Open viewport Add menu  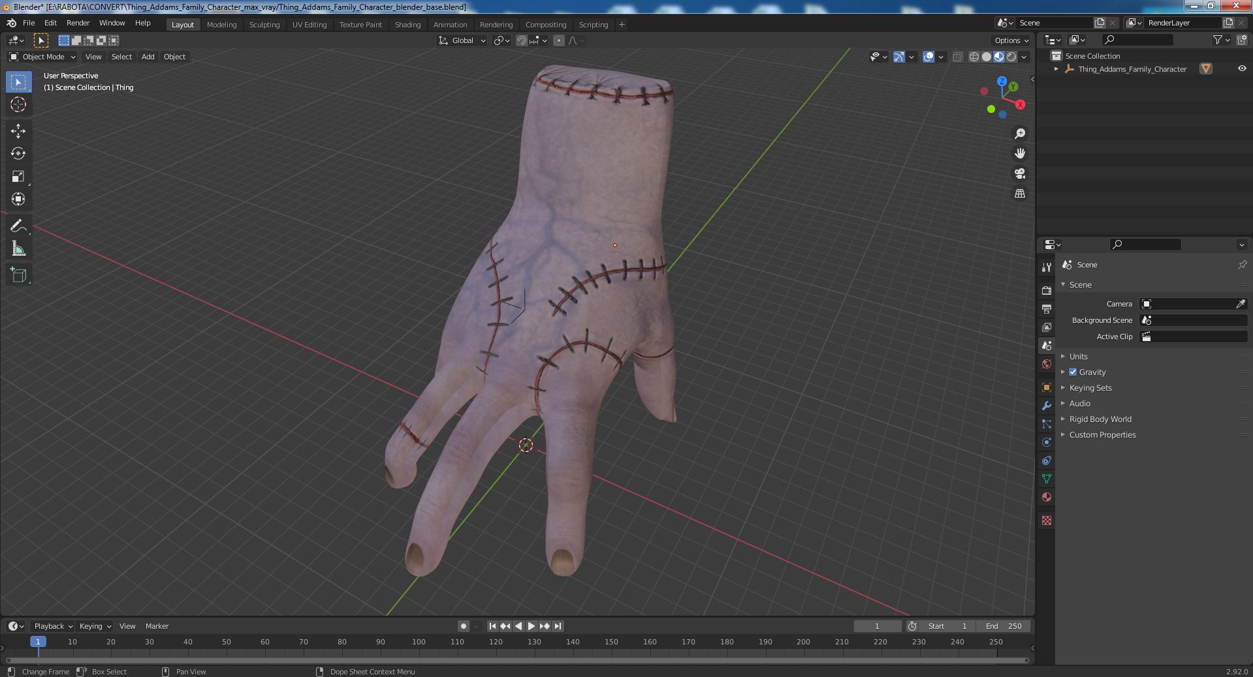[148, 57]
